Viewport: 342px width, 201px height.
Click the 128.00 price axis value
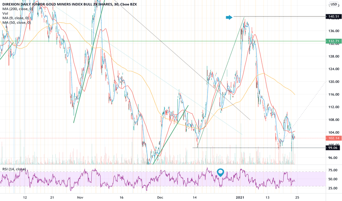click(x=334, y=56)
